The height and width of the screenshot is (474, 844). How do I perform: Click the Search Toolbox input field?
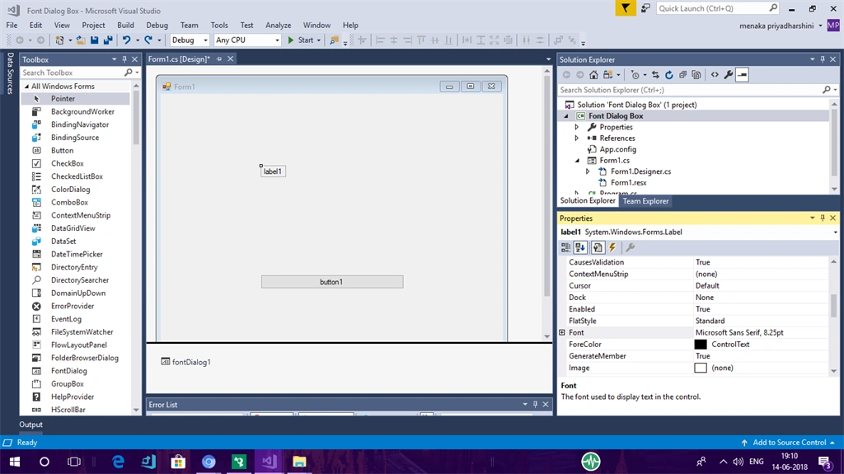click(73, 73)
